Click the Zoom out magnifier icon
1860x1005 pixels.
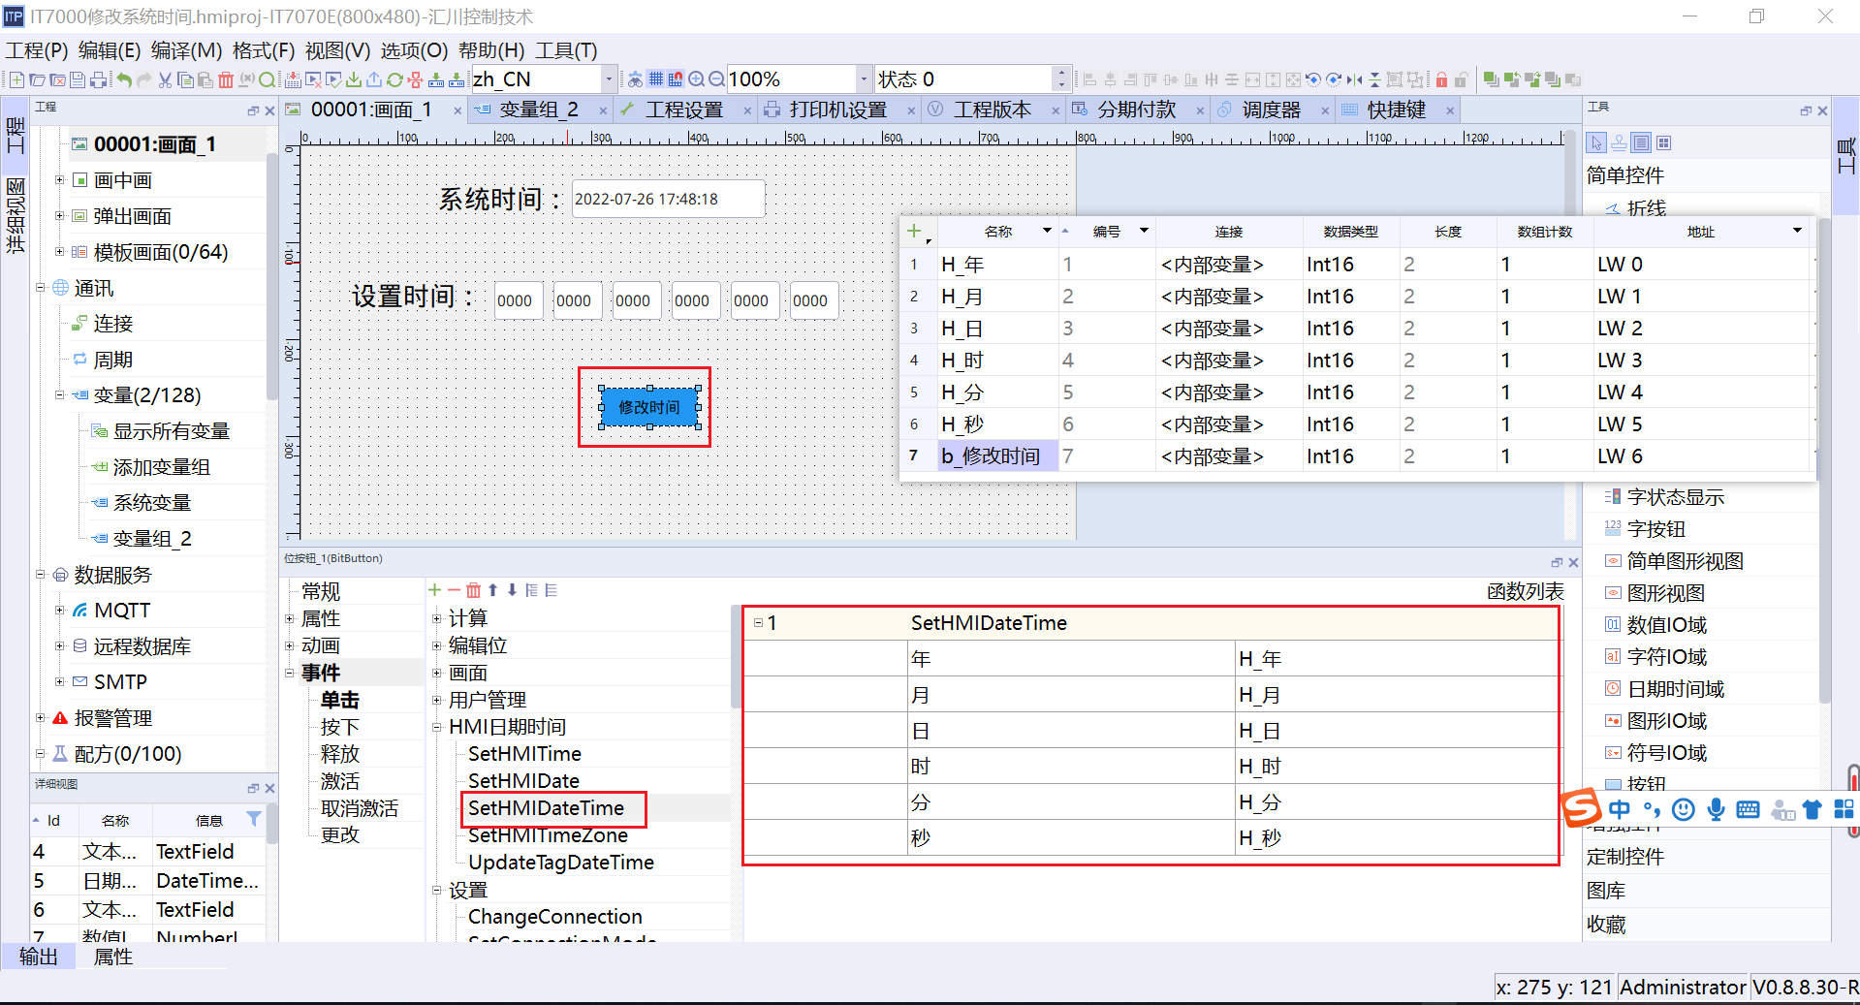[716, 79]
